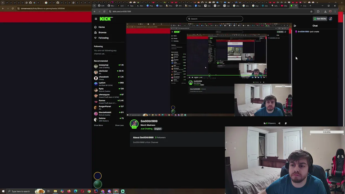345x194 pixels.
Task: Open recommended channel chessbrah
Action: tap(109, 78)
